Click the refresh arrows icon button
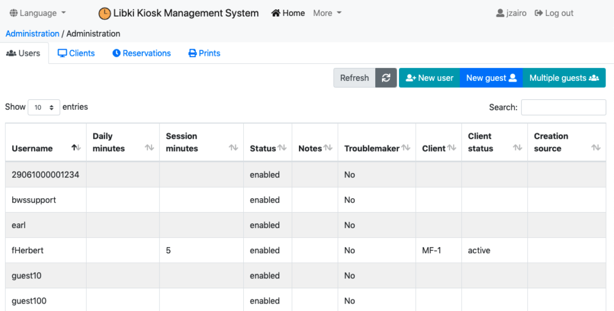This screenshot has height=311, width=614. [x=386, y=78]
